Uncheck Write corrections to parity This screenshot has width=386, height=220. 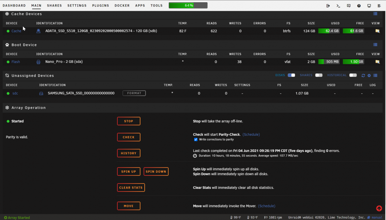coord(196,139)
